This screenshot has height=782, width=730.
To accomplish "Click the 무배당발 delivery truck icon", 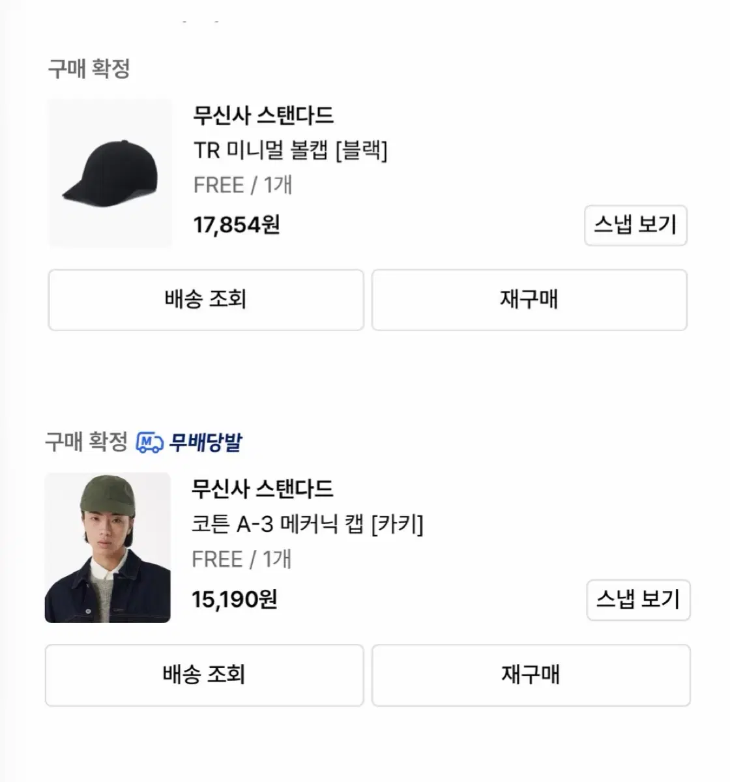I will coord(149,443).
